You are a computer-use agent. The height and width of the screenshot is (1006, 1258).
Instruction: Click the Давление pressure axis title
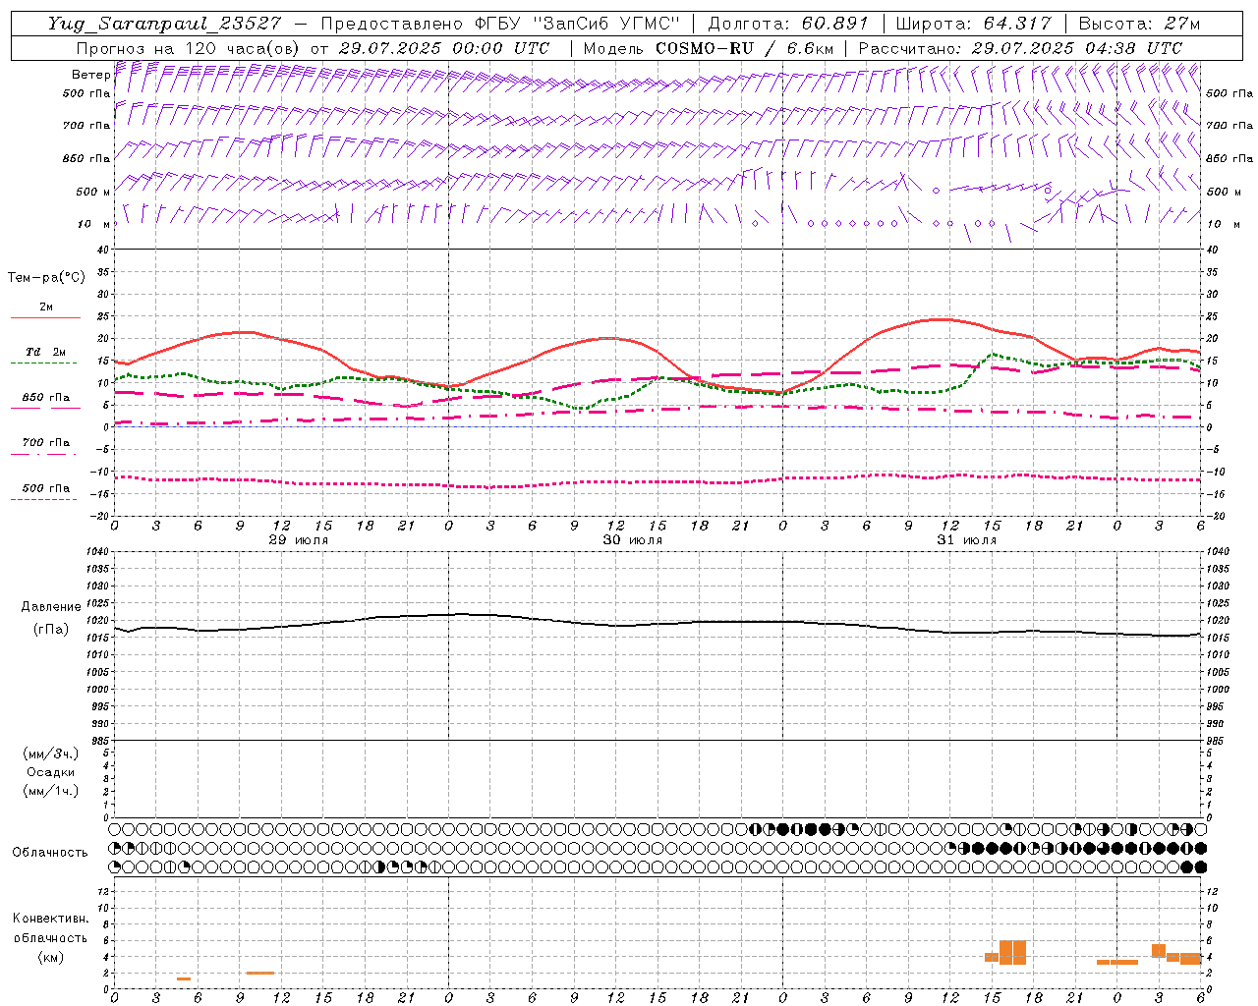51,607
